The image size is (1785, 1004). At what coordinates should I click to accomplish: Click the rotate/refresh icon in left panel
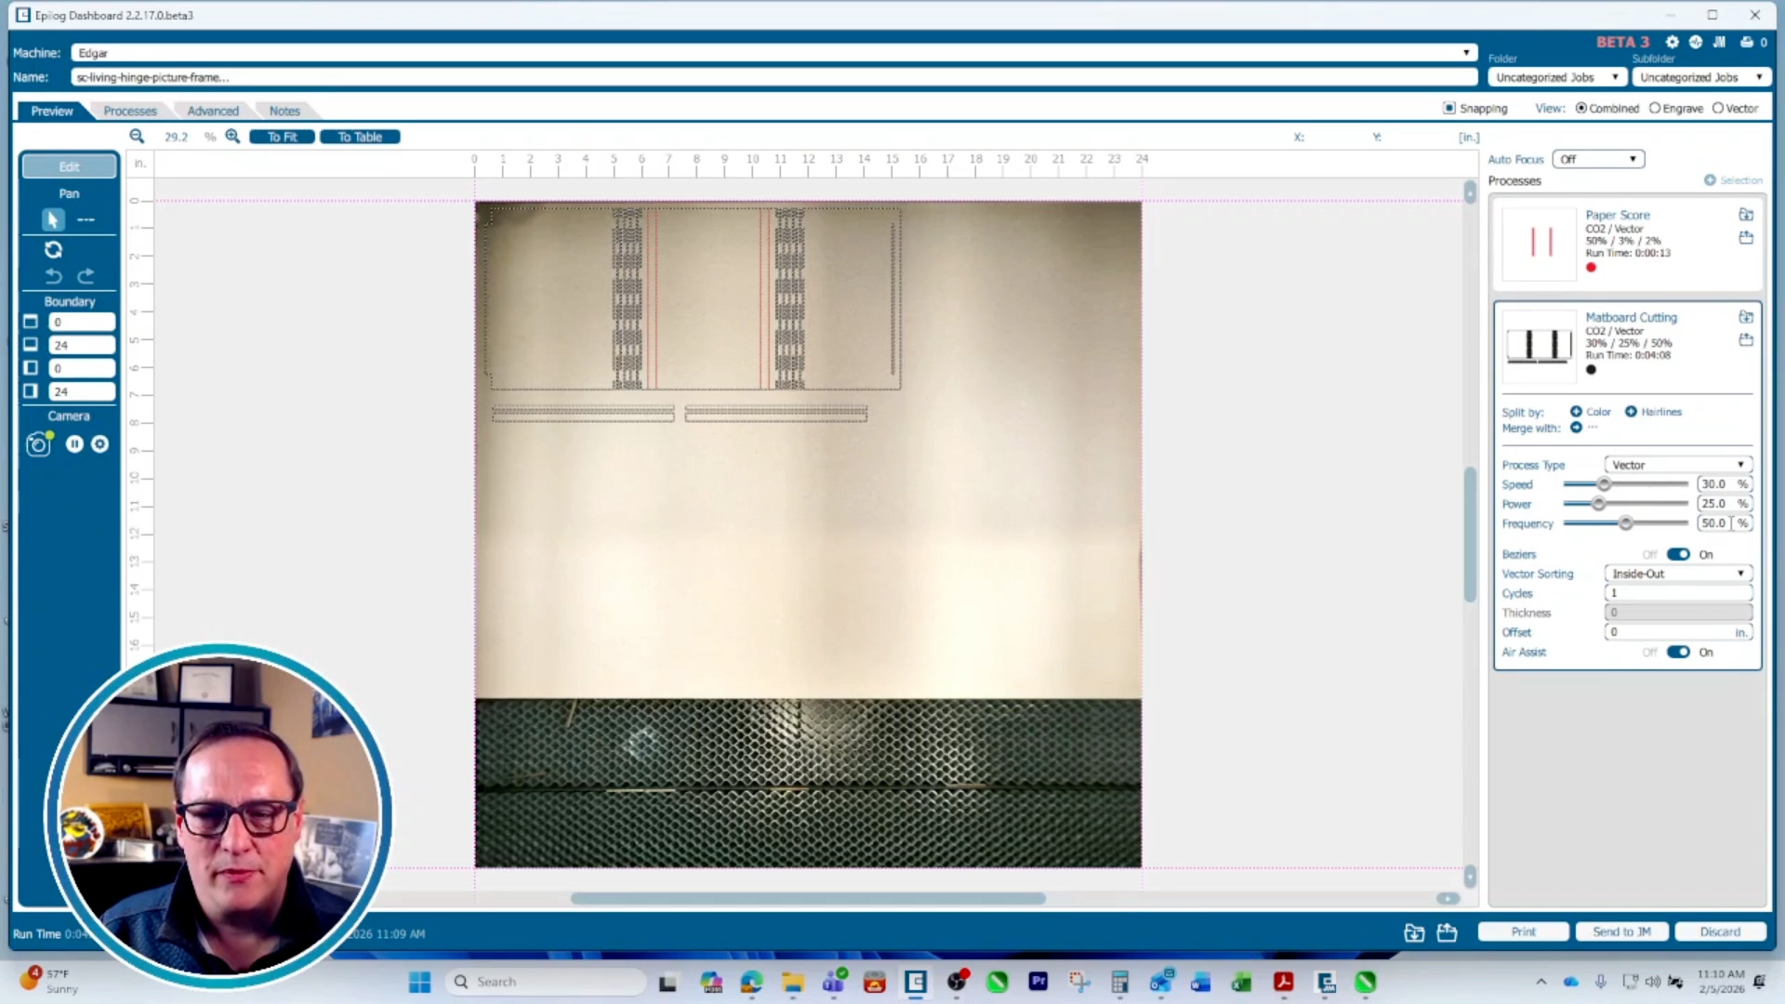(x=53, y=249)
